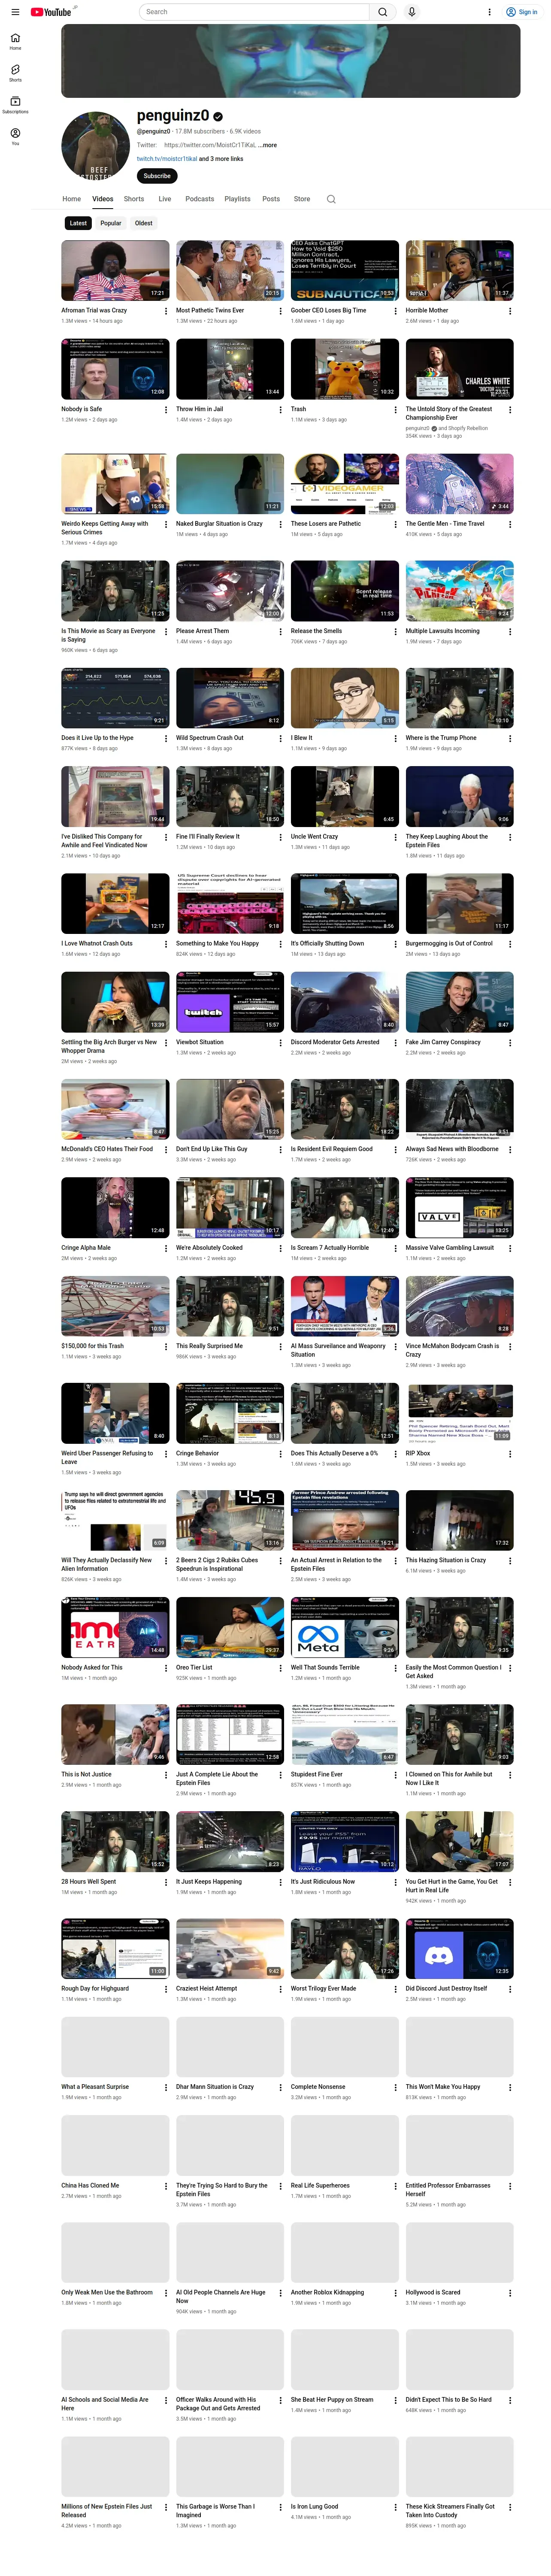Open options menu for Most Pathetic Twins Ever
Screen dimensions: 551x2576
[x=280, y=311]
